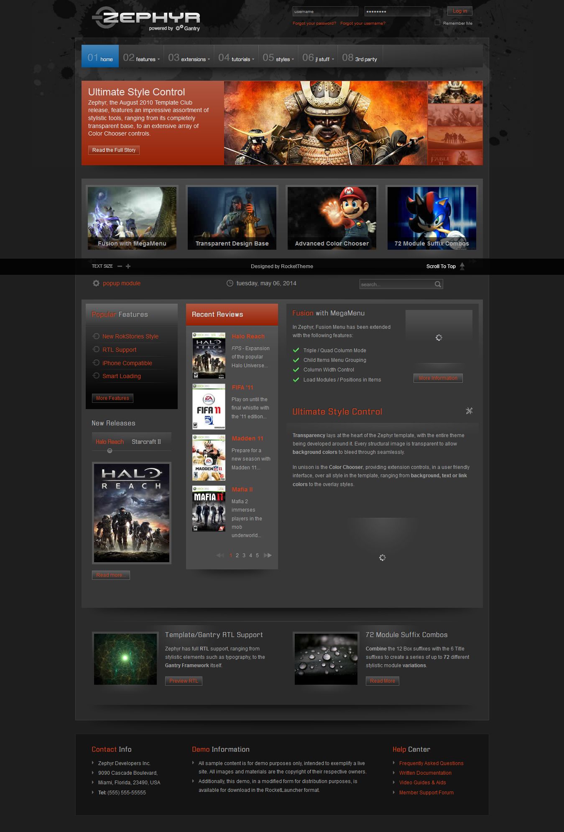Open the iPhone Compatible feature link
Viewport: 564px width, 832px height.
(127, 363)
